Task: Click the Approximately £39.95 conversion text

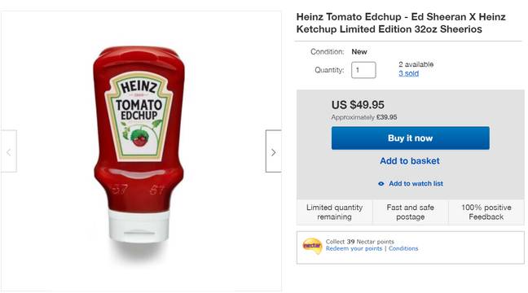Action: [x=364, y=117]
